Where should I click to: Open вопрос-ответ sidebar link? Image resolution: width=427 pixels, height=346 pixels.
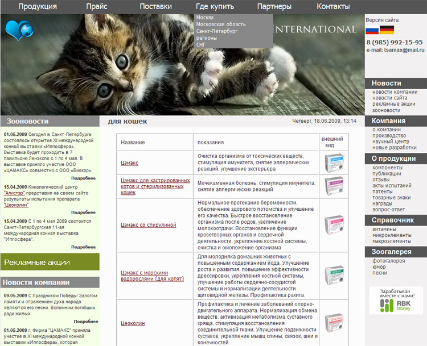point(389,210)
